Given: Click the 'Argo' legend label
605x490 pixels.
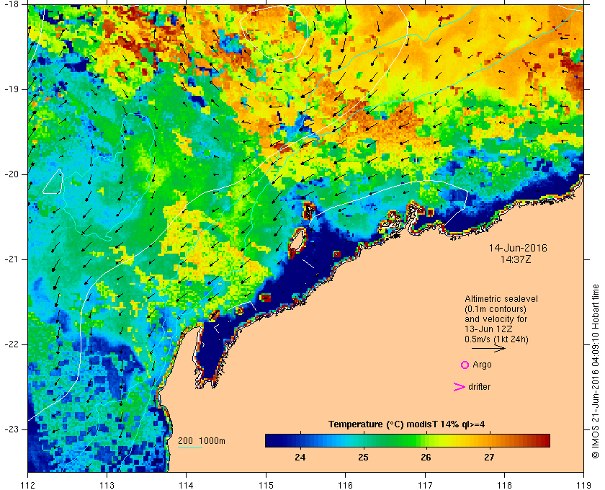Looking at the screenshot, I should pos(482,365).
